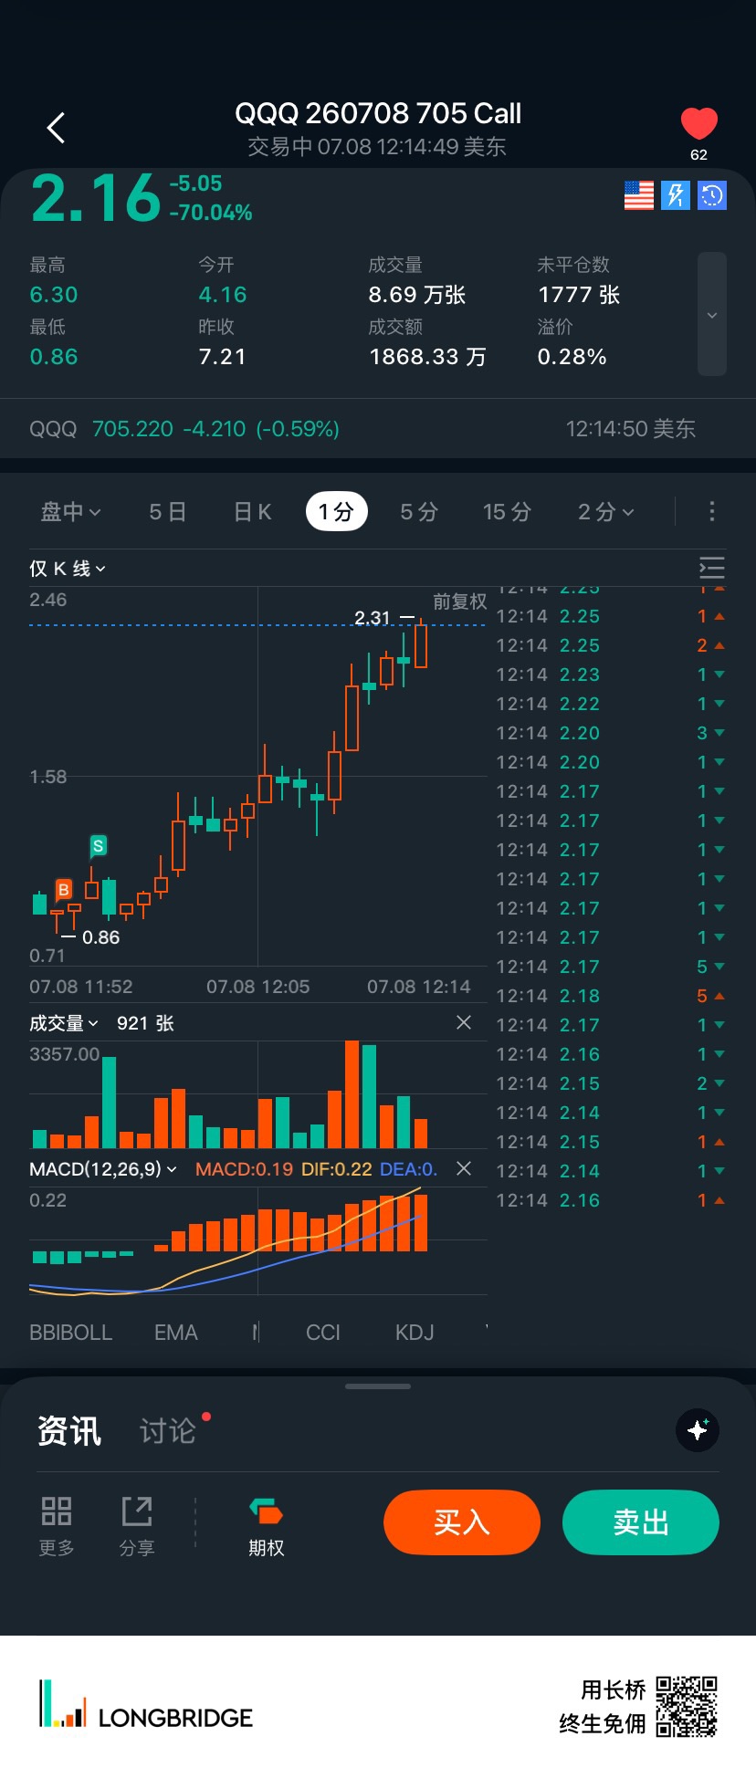Open the 盘中 timeframe dropdown
756x1778 pixels.
[x=71, y=512]
